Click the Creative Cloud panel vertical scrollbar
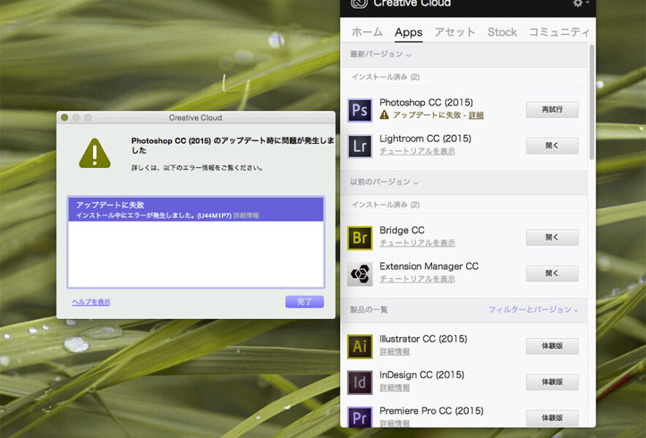Viewport: 646px width, 438px height. [592, 101]
